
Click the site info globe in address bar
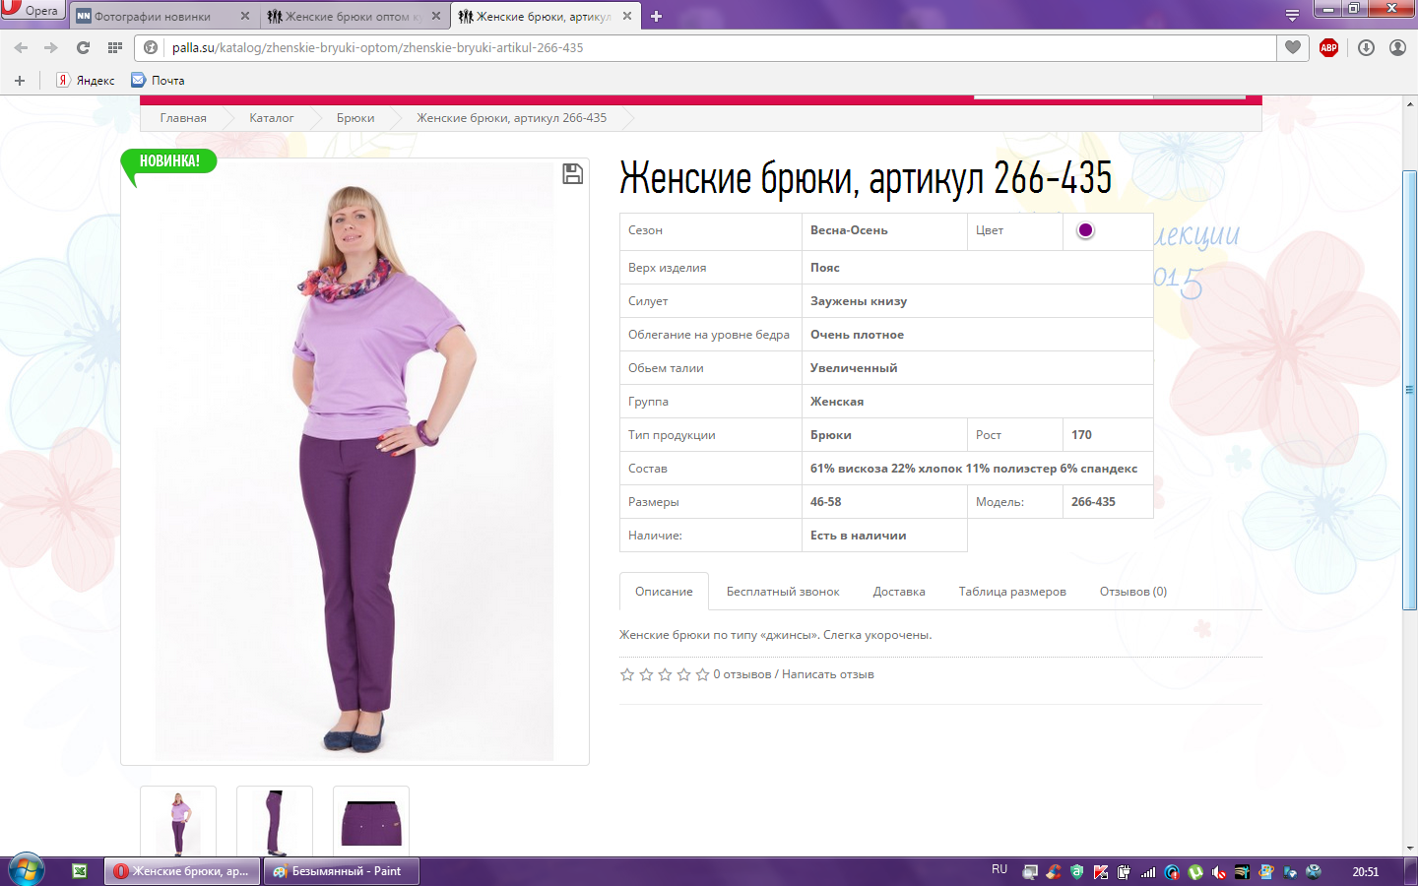(151, 47)
